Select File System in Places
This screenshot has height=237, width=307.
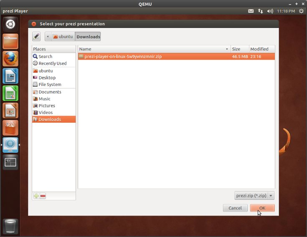click(54, 84)
